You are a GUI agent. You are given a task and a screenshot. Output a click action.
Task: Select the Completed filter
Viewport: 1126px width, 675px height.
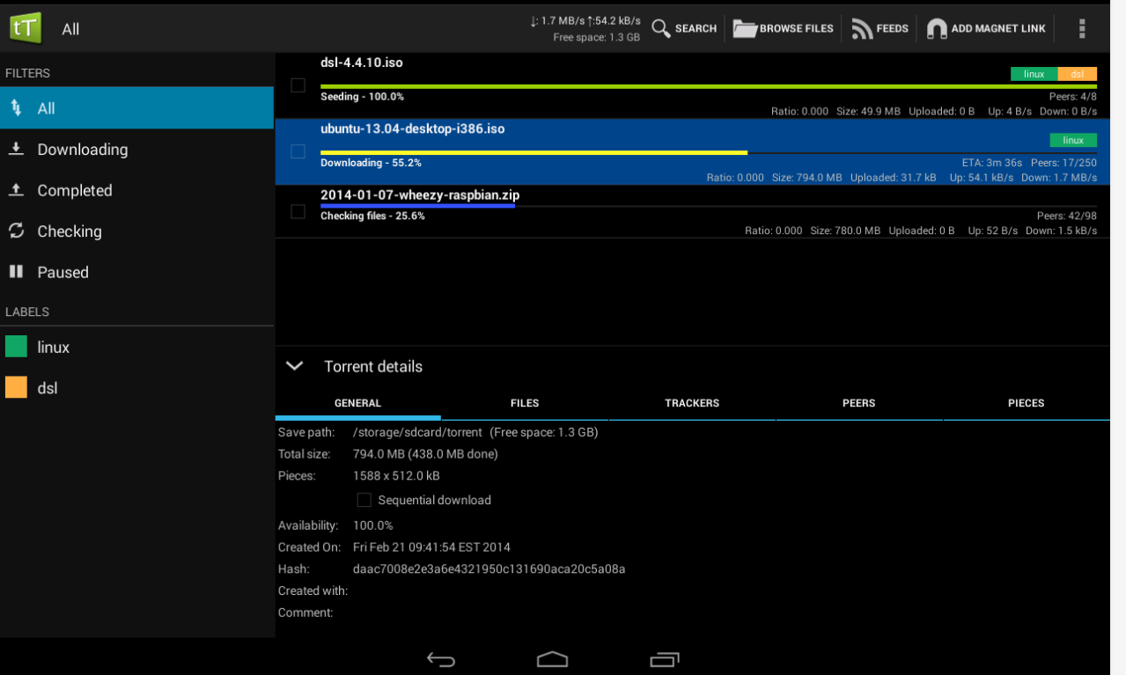click(136, 190)
